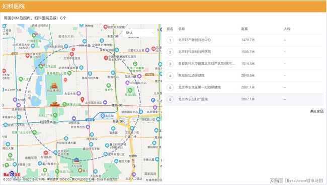Screen dimensions: 327x185
Task: Click the 日坛公园 green marker
Action: click(130, 90)
